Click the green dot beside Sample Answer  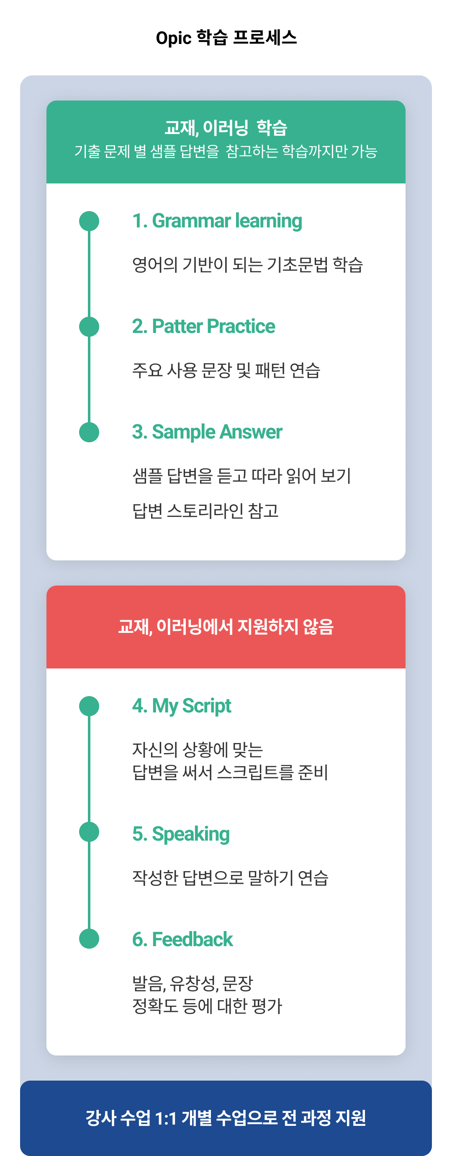[x=89, y=432]
